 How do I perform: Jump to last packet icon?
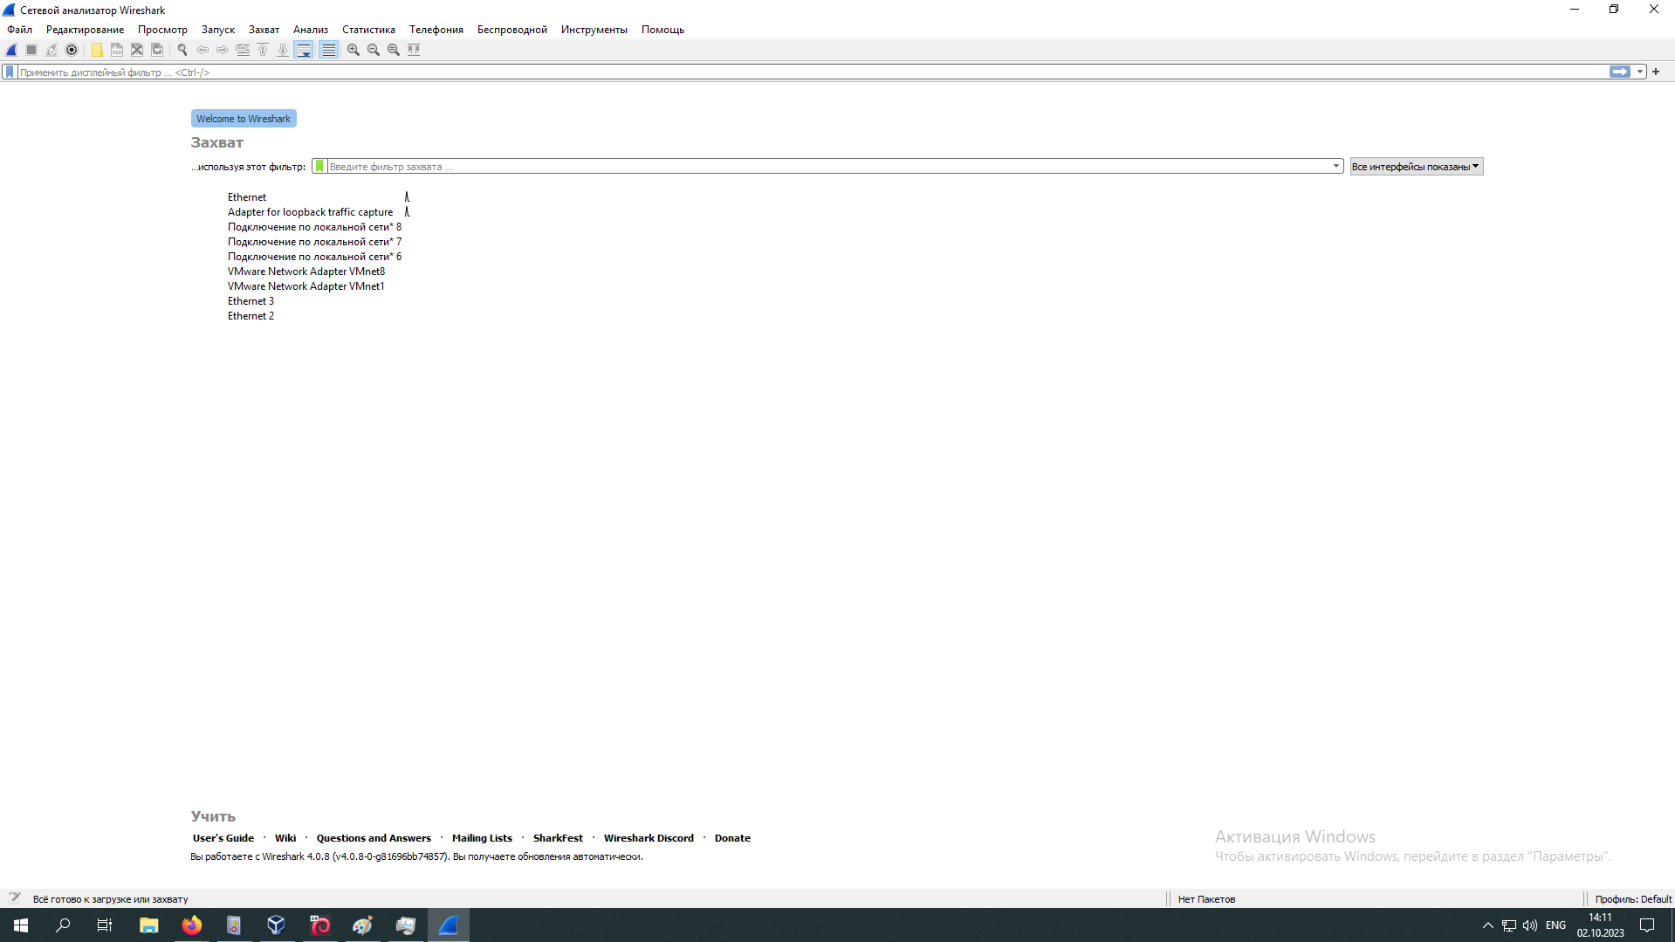tap(283, 50)
